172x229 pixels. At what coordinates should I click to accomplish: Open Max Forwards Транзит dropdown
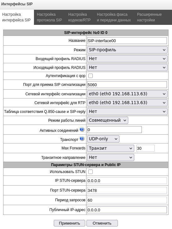click(x=111, y=148)
